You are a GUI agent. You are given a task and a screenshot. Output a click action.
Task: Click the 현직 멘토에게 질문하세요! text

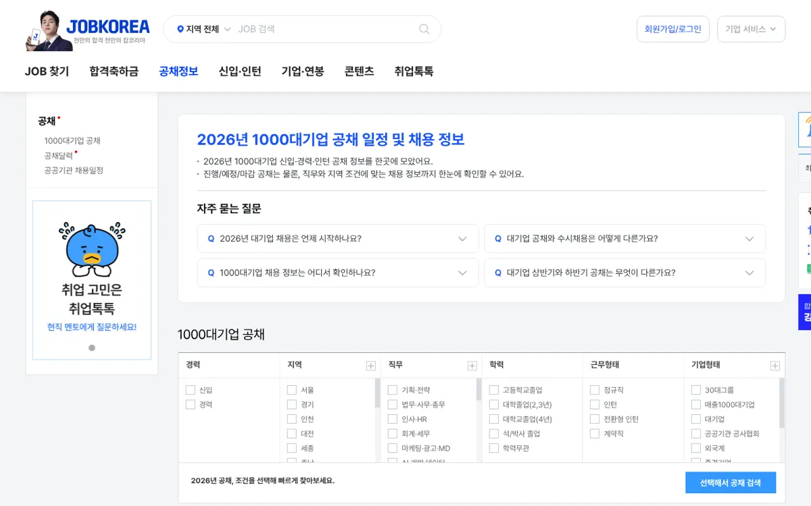tap(92, 327)
